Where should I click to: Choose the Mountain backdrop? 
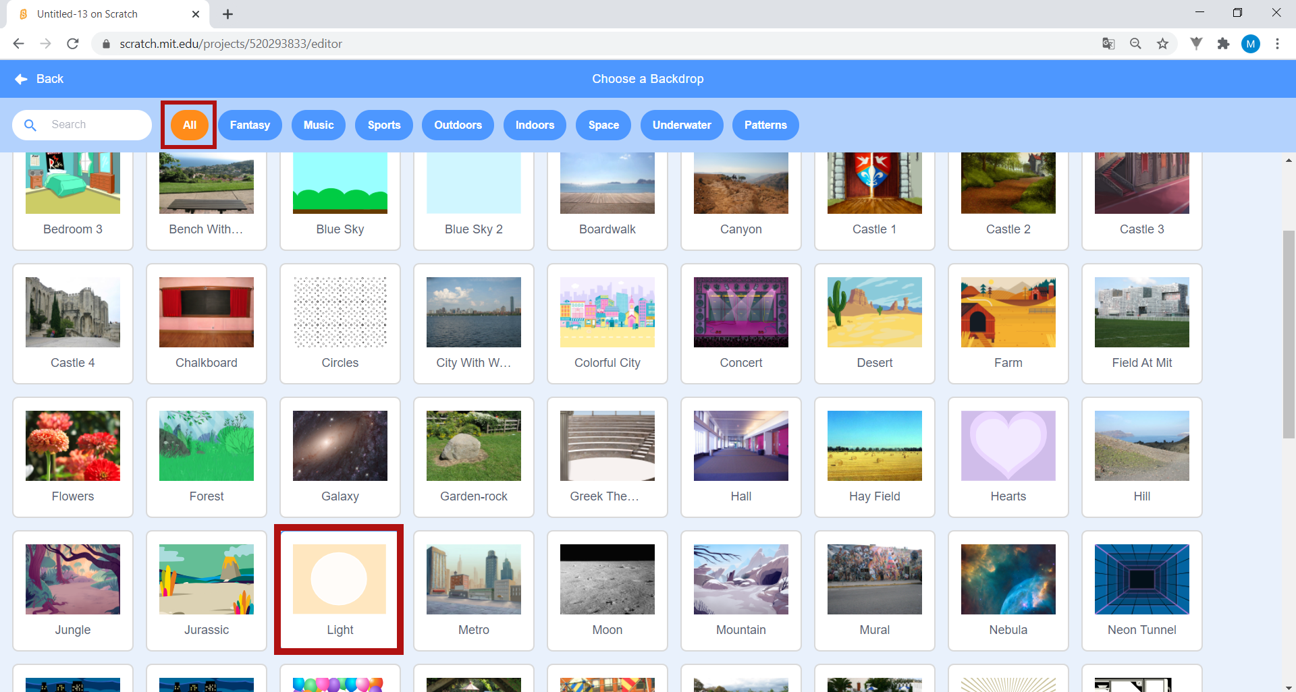tap(741, 591)
